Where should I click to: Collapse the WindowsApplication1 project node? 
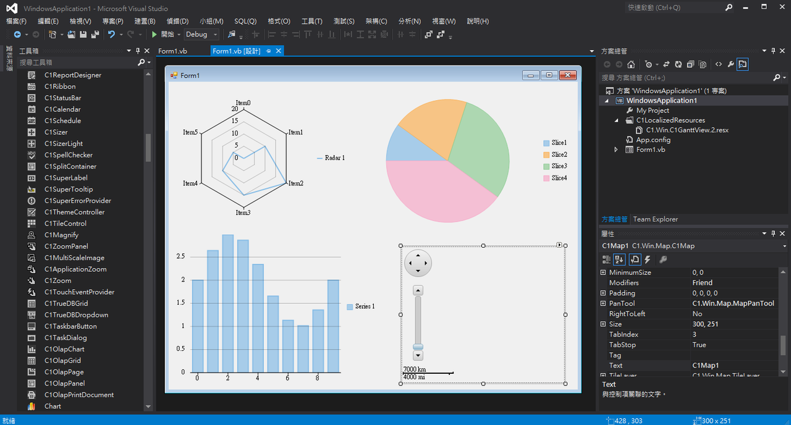coord(606,101)
